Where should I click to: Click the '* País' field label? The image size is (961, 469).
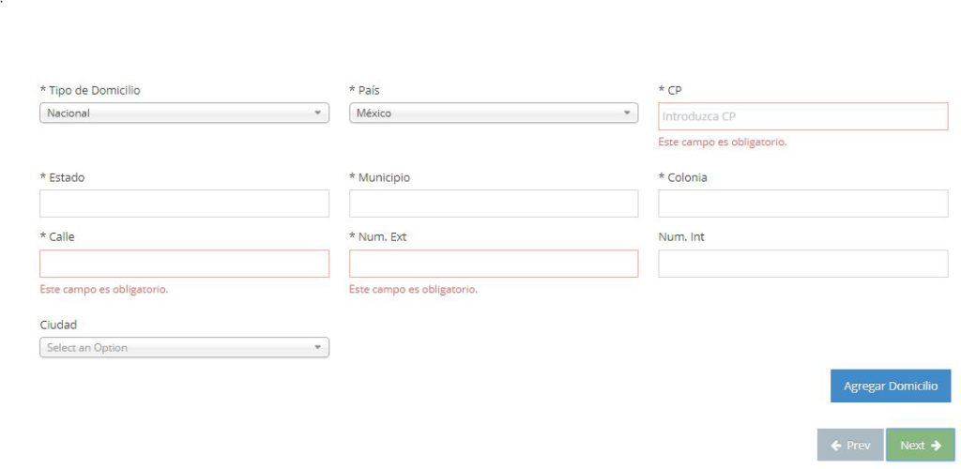coord(364,90)
